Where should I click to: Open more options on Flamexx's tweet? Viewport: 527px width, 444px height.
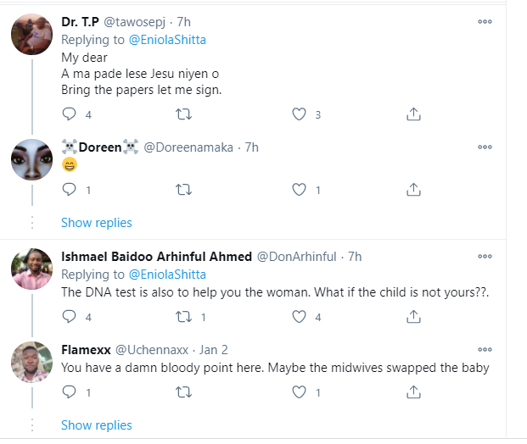click(x=485, y=349)
